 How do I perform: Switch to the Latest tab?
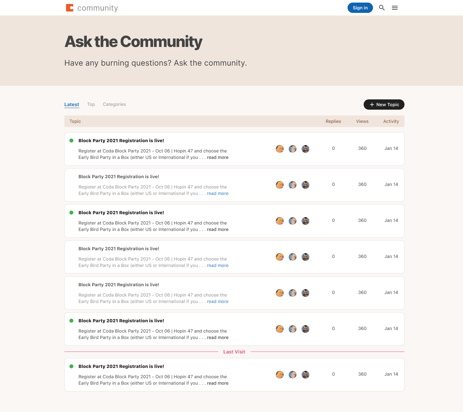tap(72, 105)
